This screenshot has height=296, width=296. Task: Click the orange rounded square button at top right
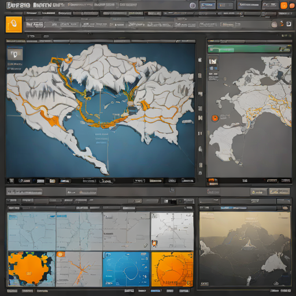click(283, 6)
